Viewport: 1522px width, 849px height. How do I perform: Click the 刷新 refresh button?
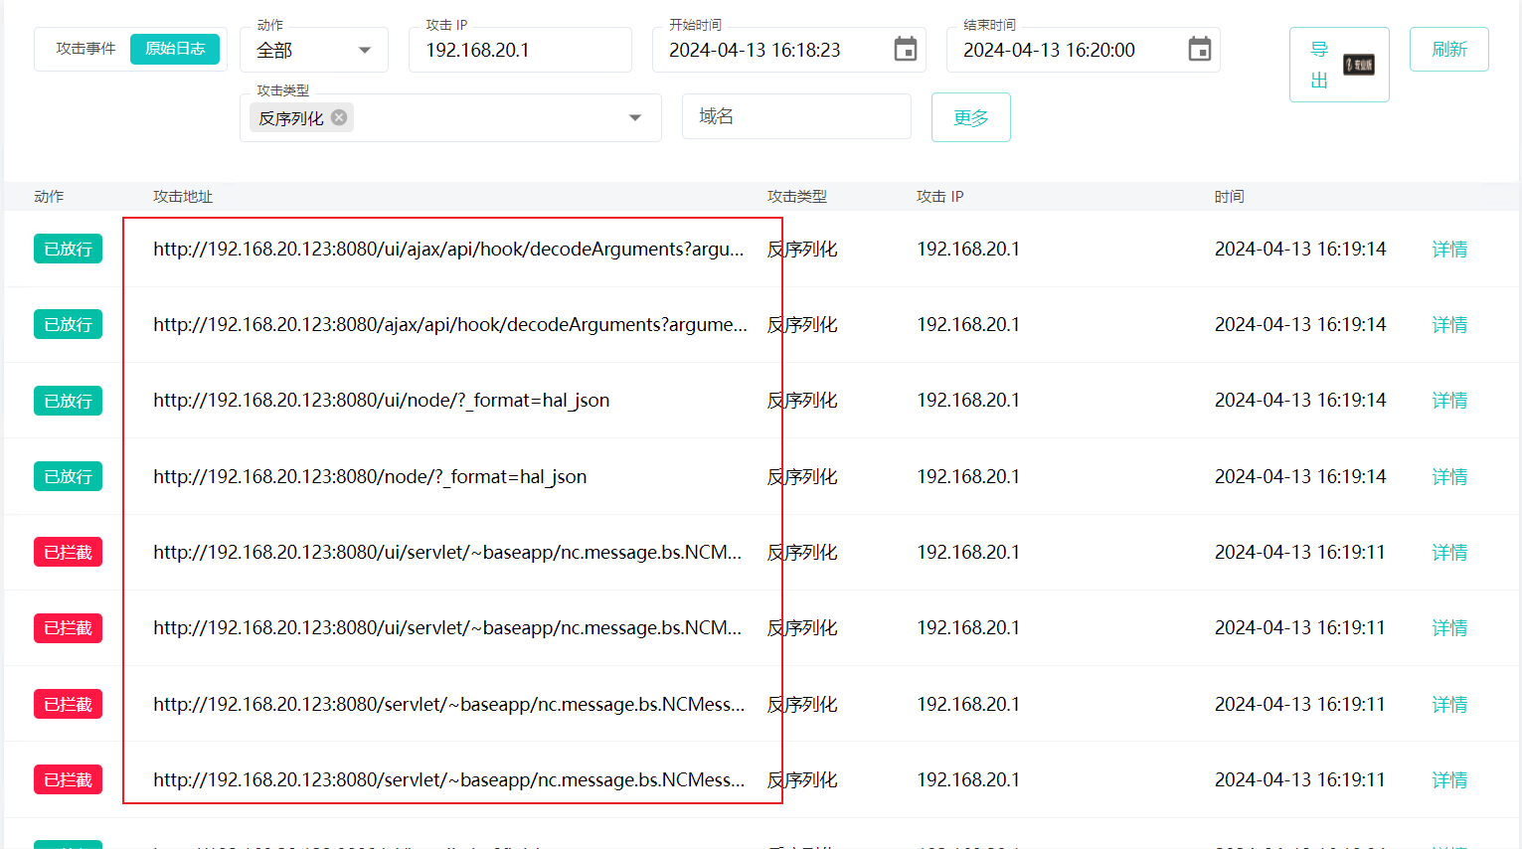click(x=1449, y=49)
